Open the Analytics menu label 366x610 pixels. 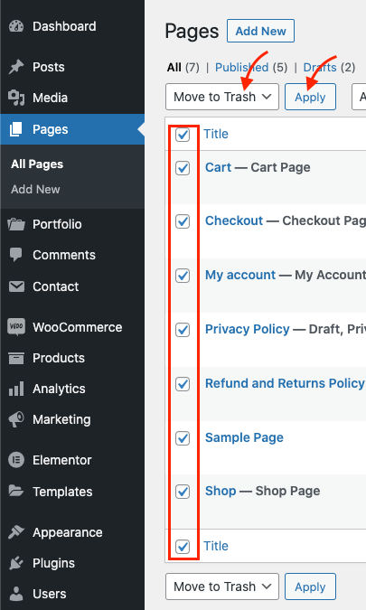(59, 389)
